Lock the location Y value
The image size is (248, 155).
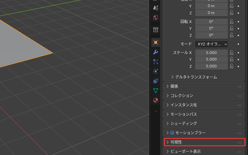pyautogui.click(x=231, y=6)
